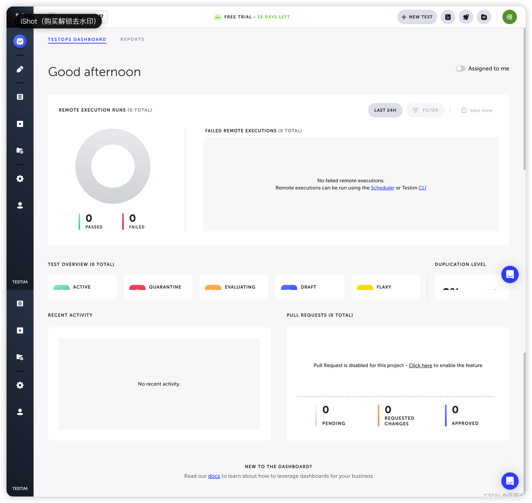Switch to the REPORTS tab
The height and width of the screenshot is (503, 532).
[132, 39]
